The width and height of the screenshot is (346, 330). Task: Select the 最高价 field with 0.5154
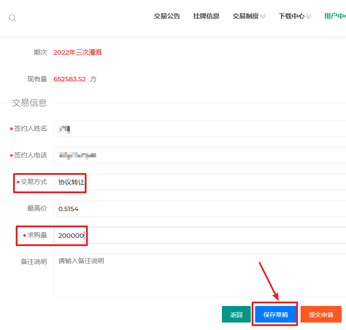(x=199, y=209)
